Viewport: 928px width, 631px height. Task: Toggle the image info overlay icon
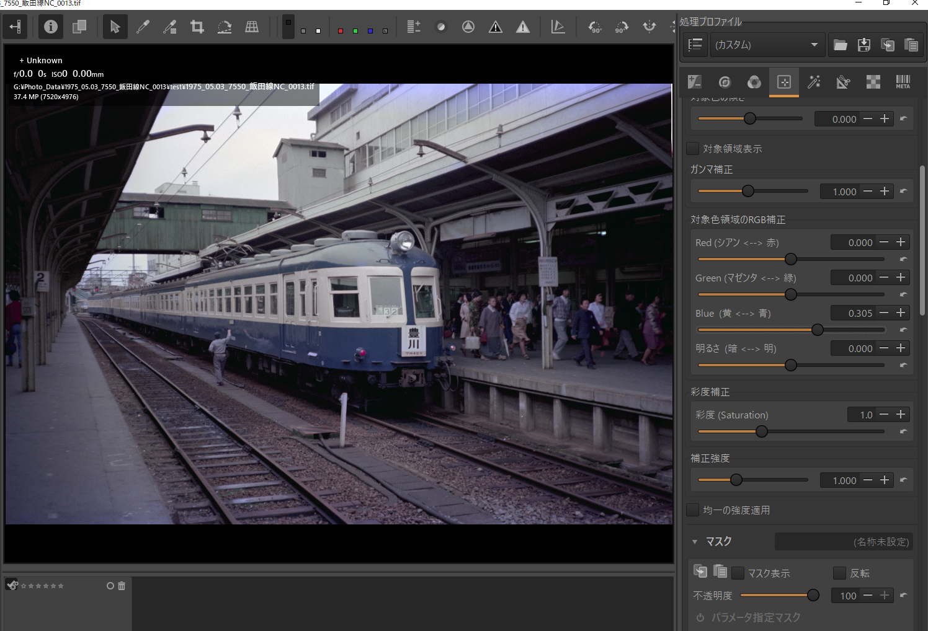coord(51,27)
